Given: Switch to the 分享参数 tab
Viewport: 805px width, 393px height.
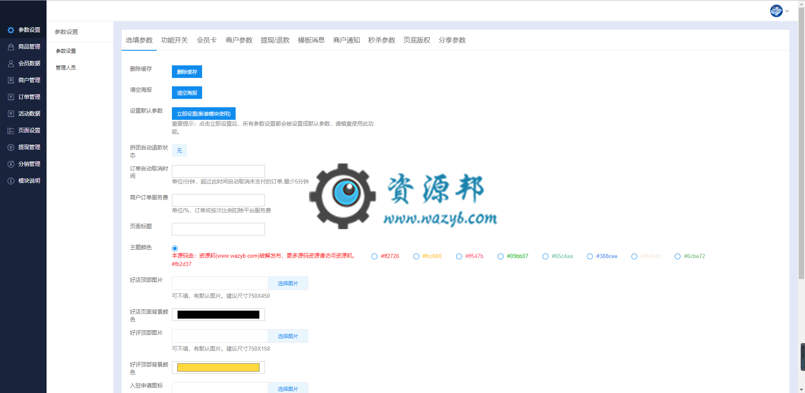Looking at the screenshot, I should pos(452,40).
